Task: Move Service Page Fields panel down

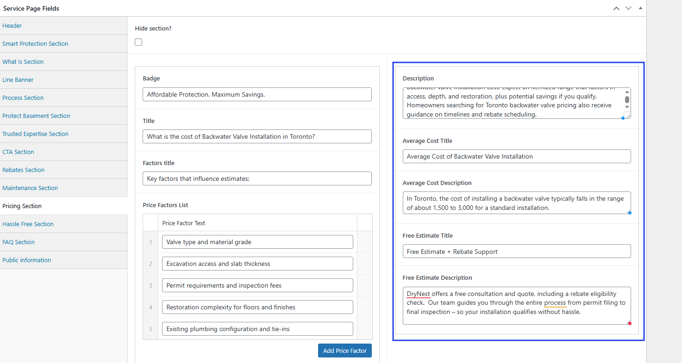Action: coord(628,8)
